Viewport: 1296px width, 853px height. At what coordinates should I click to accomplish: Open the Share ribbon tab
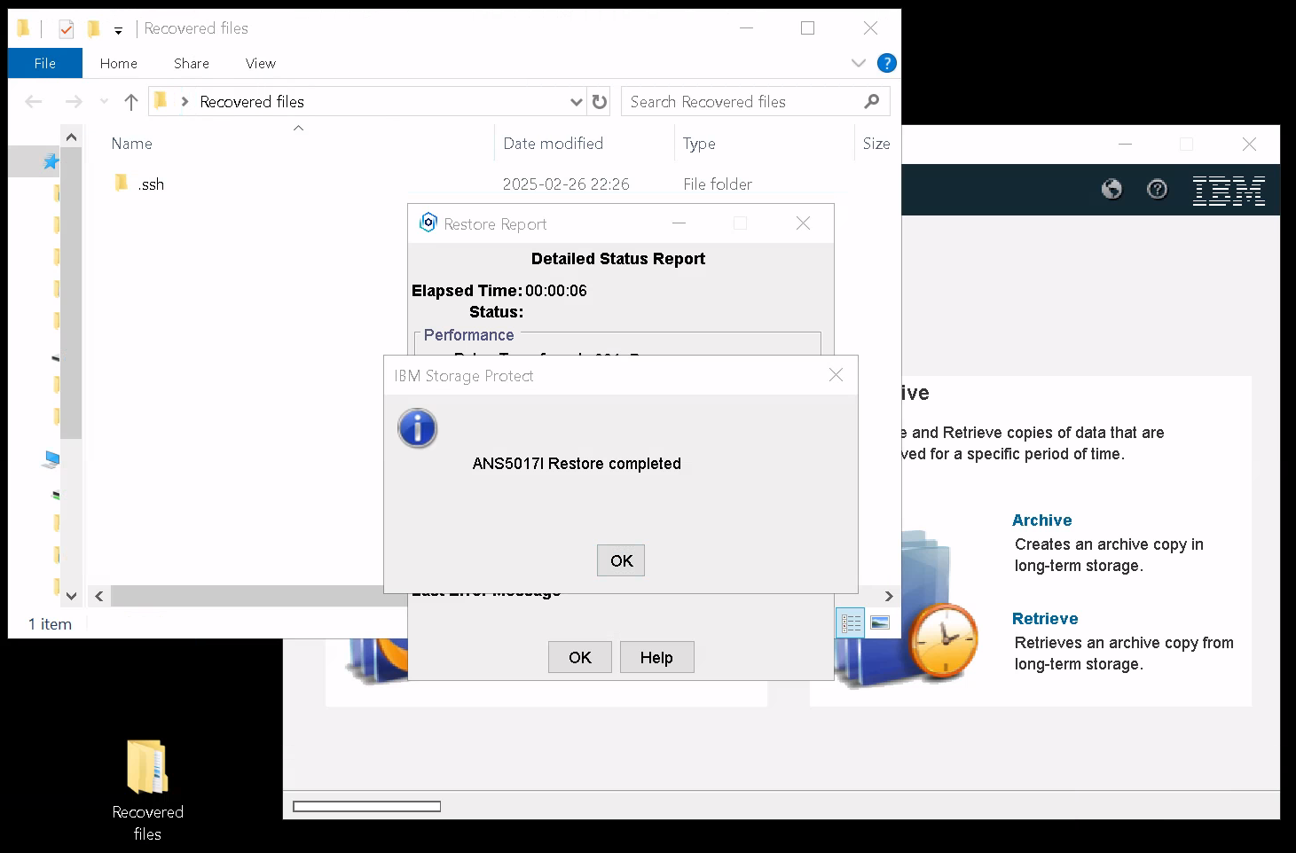(192, 63)
